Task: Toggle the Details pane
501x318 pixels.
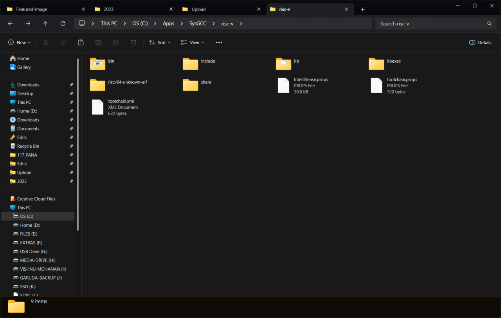Action: click(x=480, y=42)
